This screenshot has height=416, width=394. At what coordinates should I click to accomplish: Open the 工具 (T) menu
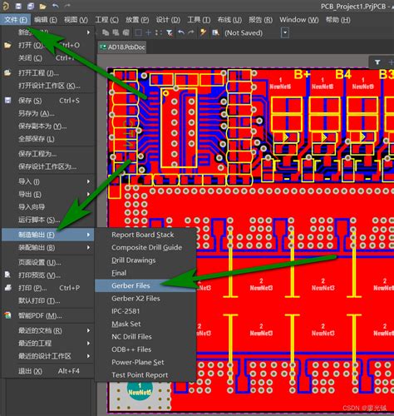[x=199, y=20]
